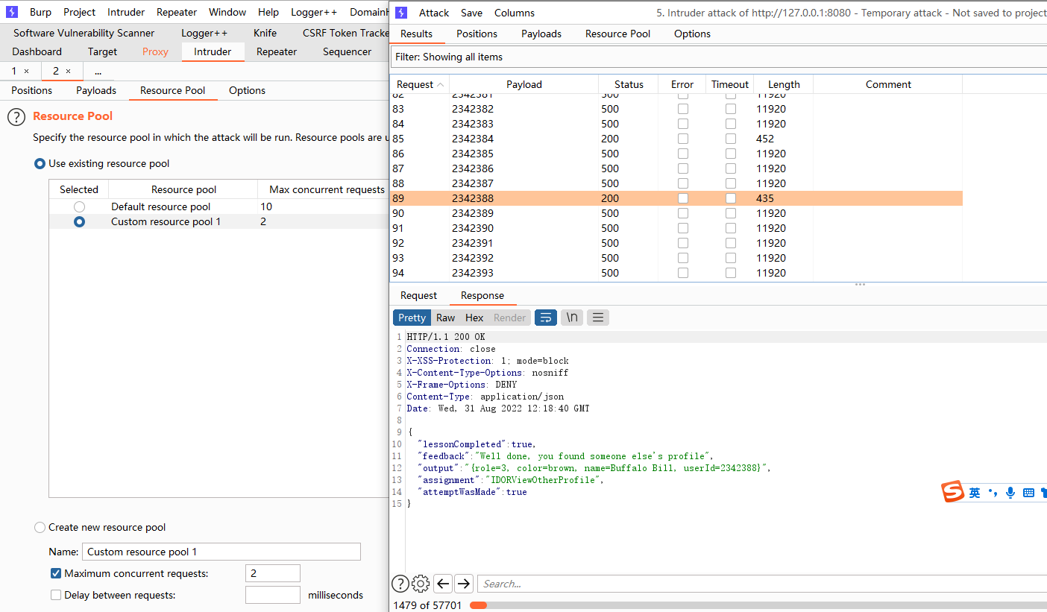This screenshot has width=1047, height=612.
Task: Go to next search match arrow
Action: tap(464, 584)
